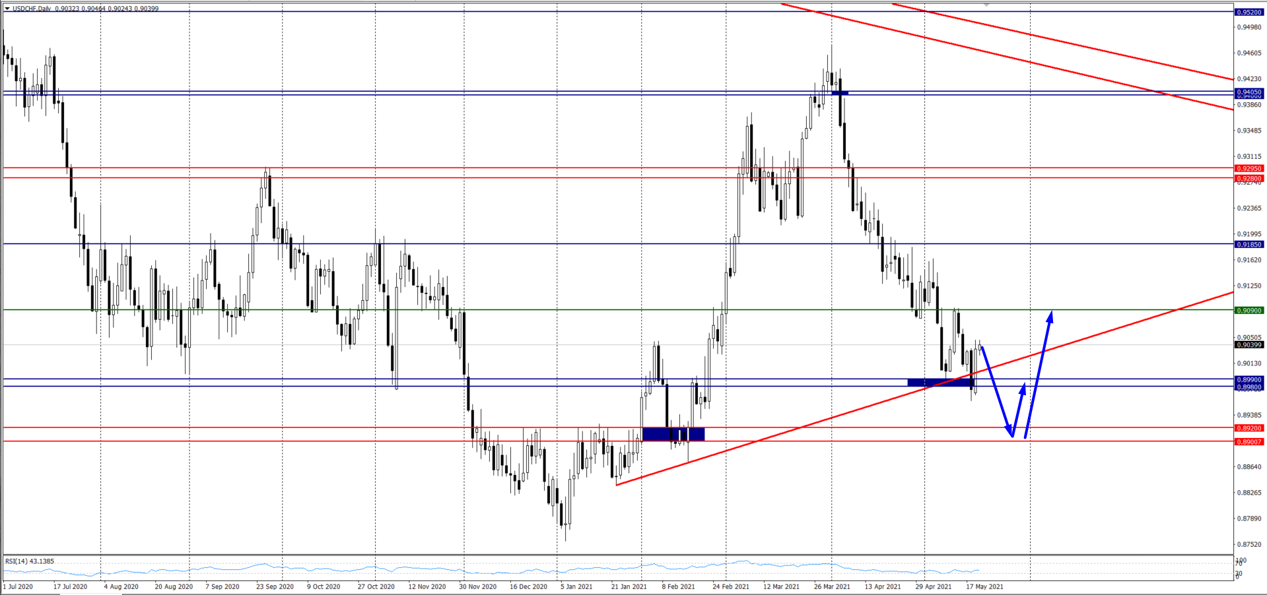Select the red 0.92800 price label
Image resolution: width=1267 pixels, height=595 pixels.
coord(1249,178)
